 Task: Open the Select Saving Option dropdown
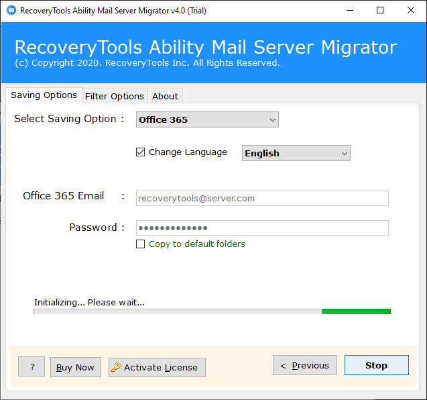[x=207, y=119]
